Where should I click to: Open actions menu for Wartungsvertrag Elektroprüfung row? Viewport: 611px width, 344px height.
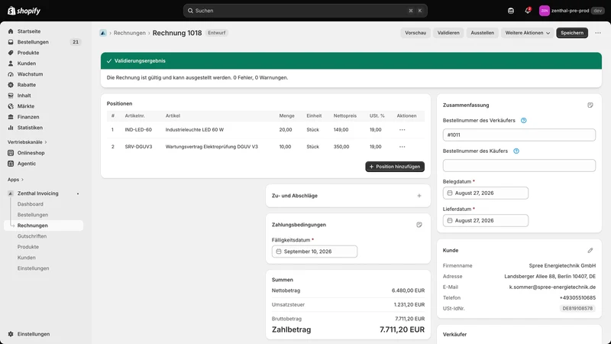click(x=402, y=147)
